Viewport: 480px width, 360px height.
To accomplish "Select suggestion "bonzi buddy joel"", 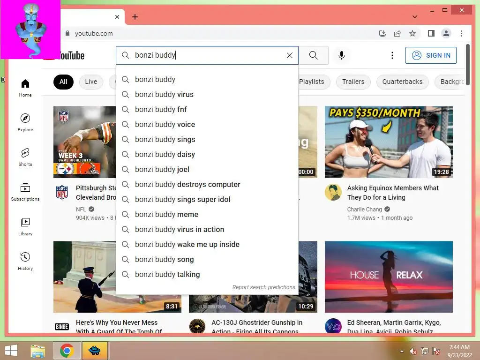I will click(207, 170).
